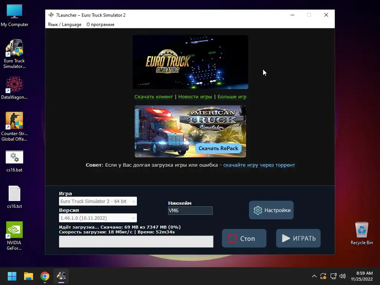Open the taskbar clock and date

362,276
